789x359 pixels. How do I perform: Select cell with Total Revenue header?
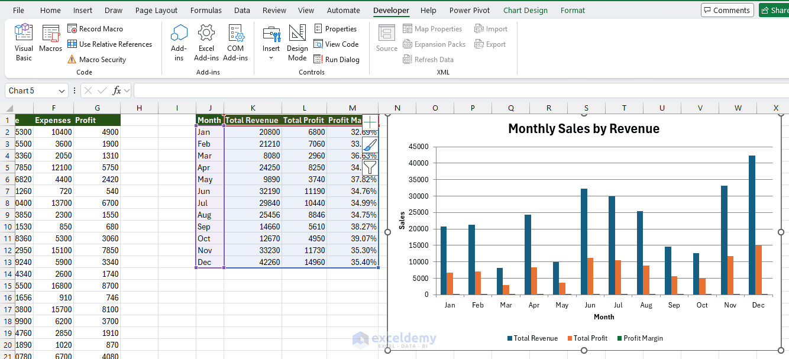tap(253, 120)
